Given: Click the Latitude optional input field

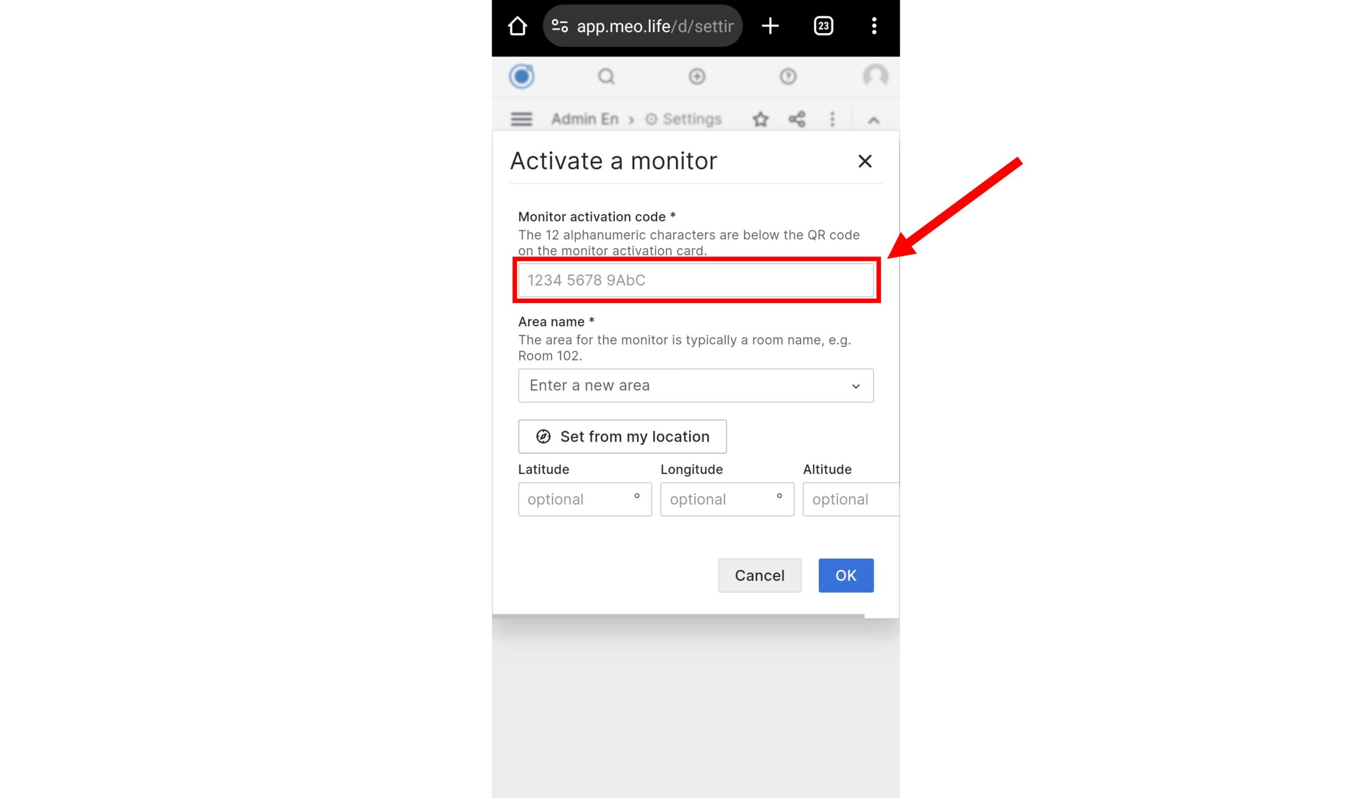Looking at the screenshot, I should tap(583, 499).
